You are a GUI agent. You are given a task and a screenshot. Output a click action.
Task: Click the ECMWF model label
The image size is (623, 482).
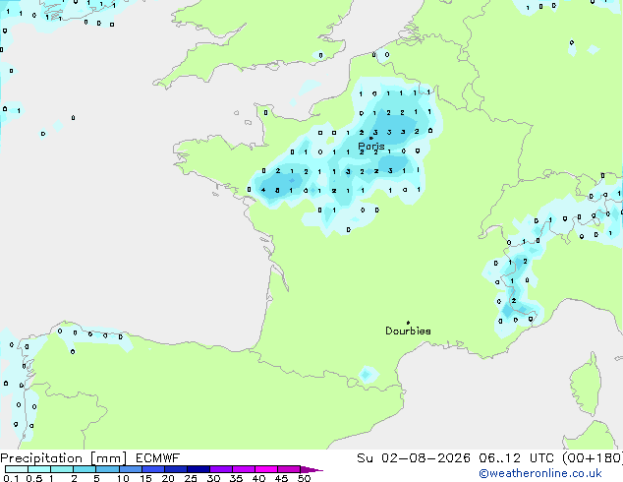point(157,458)
